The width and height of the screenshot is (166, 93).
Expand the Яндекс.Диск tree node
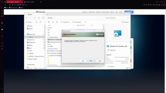[26, 64]
